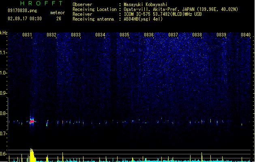Click the 0.9 kHz axis label

(x=4, y=93)
